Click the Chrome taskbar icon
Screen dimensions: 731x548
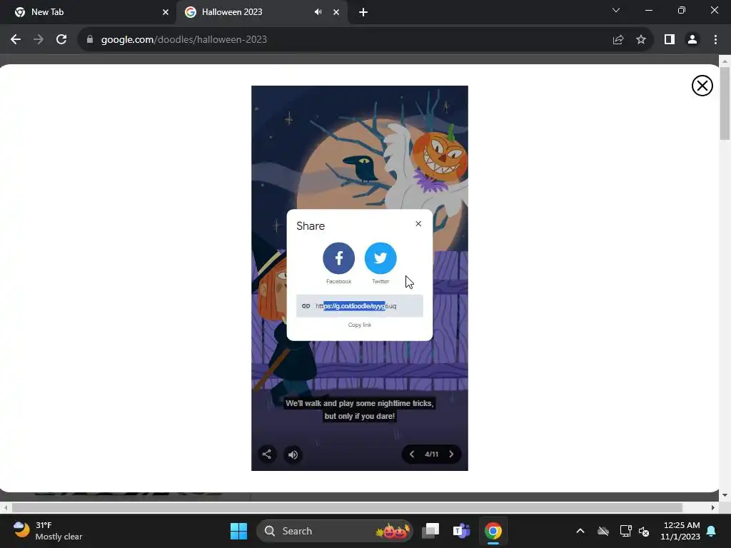493,531
